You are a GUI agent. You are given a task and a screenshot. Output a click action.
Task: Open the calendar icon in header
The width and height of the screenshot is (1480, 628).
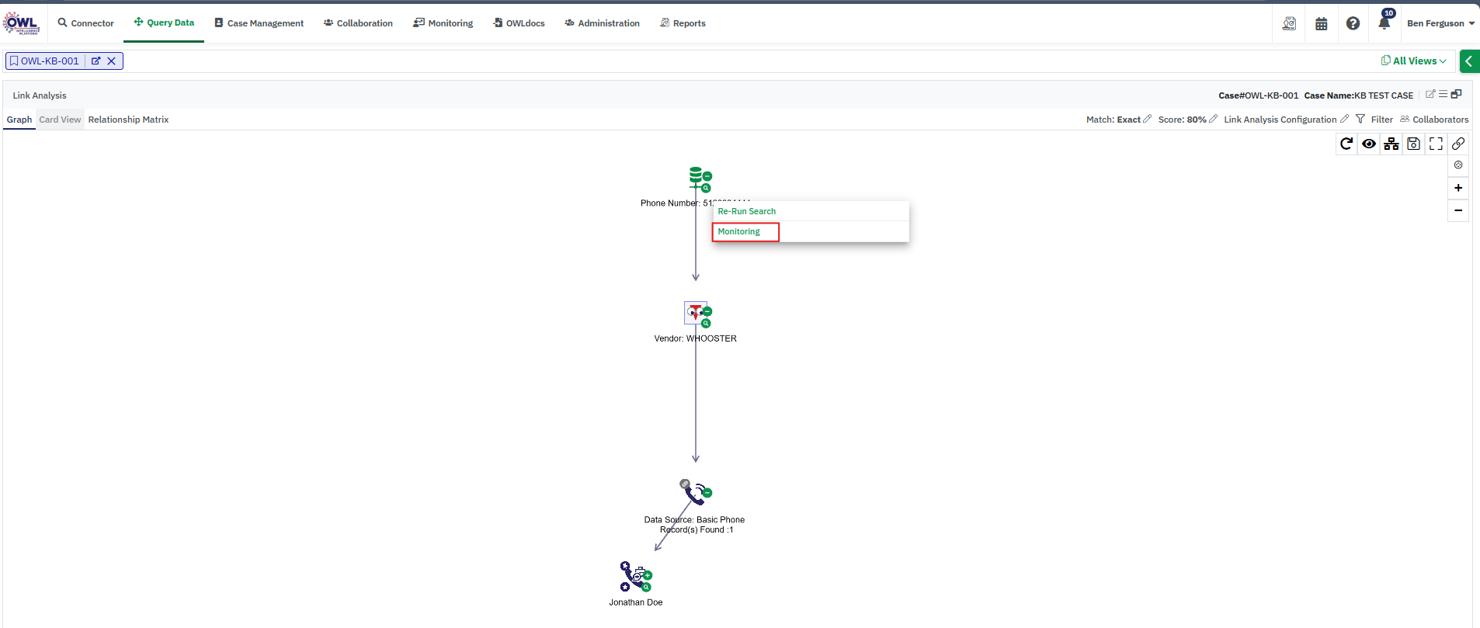click(1321, 24)
